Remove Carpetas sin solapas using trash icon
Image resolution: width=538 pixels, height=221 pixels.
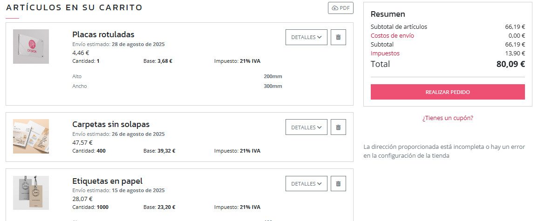[338, 127]
